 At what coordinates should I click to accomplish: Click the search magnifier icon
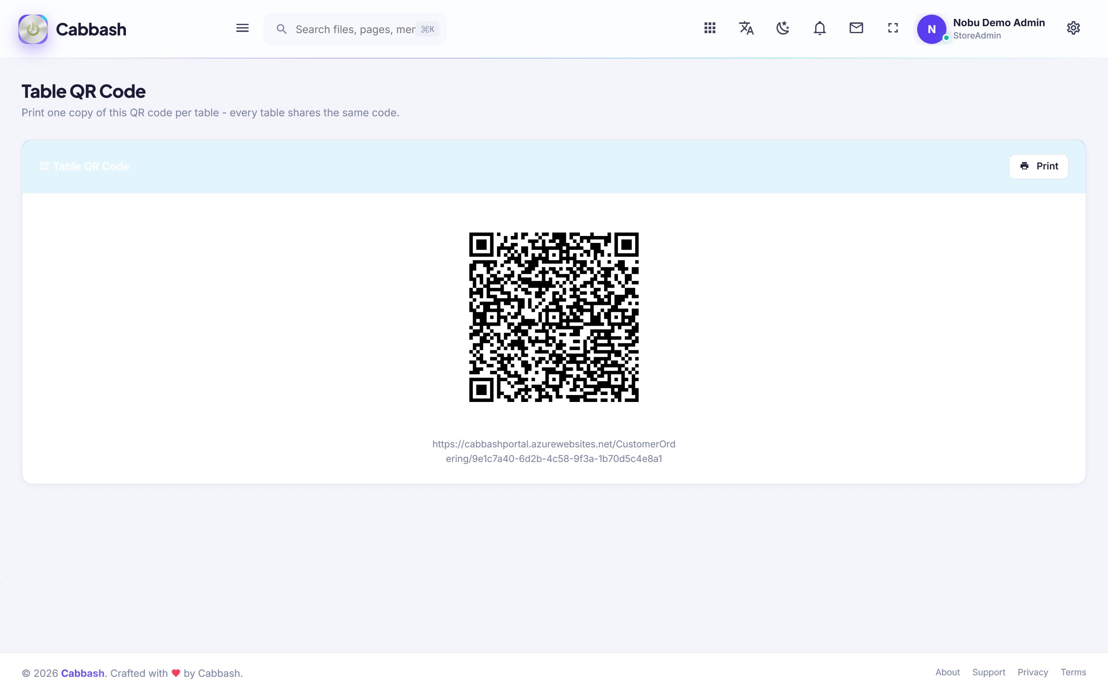point(282,29)
